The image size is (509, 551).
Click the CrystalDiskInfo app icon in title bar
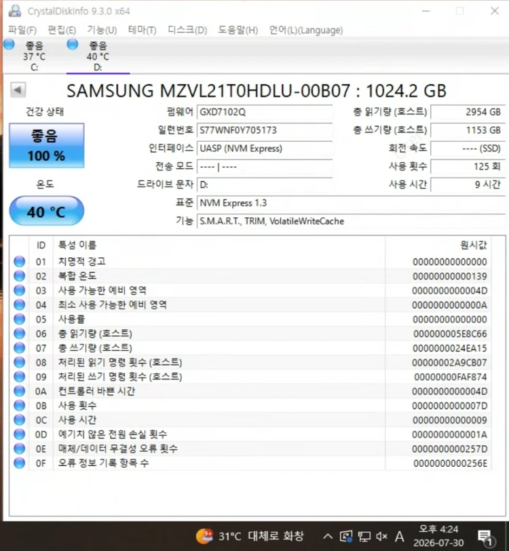tap(14, 11)
